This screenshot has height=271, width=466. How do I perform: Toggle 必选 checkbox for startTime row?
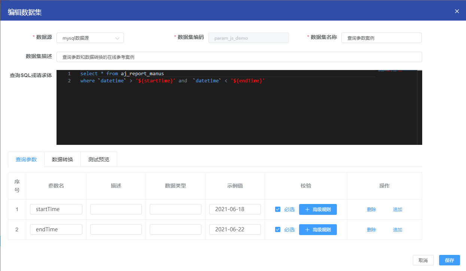(x=277, y=209)
